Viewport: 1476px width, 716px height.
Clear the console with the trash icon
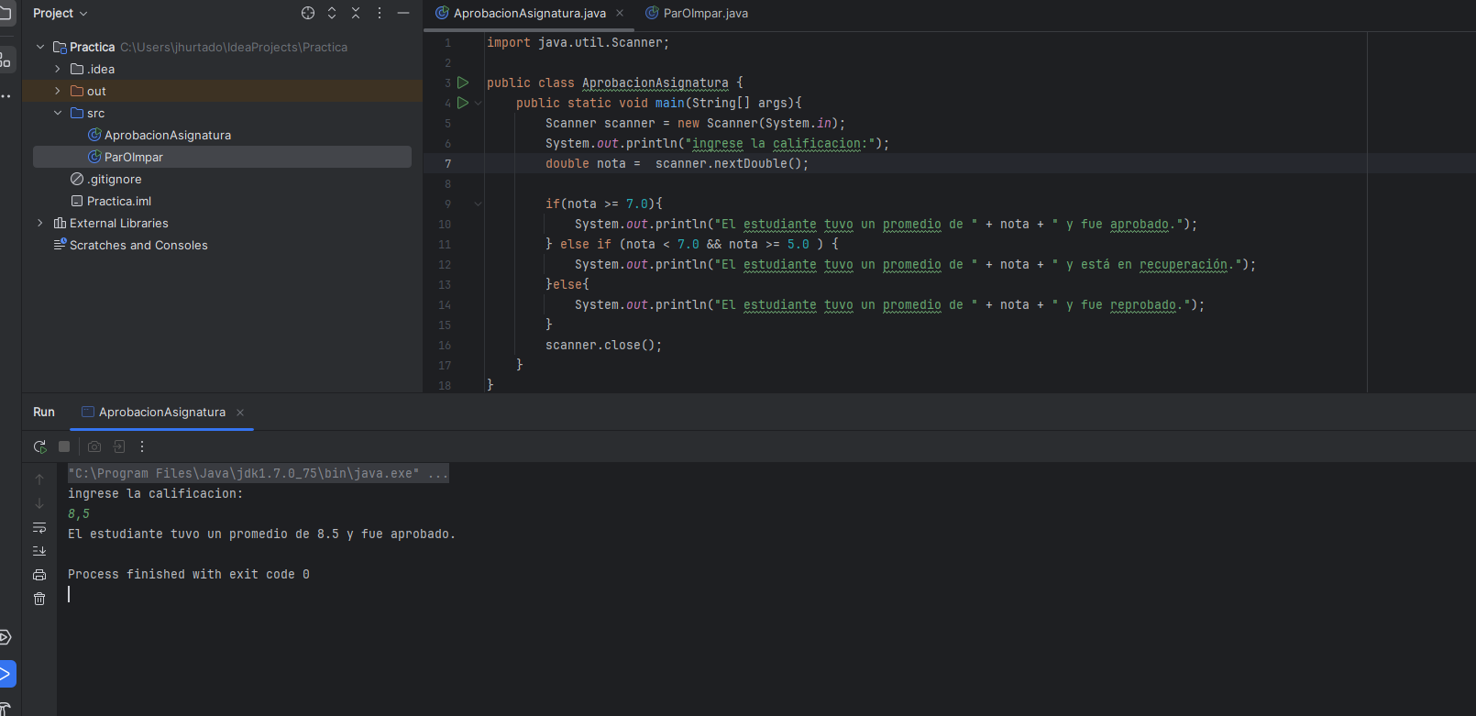click(x=39, y=599)
